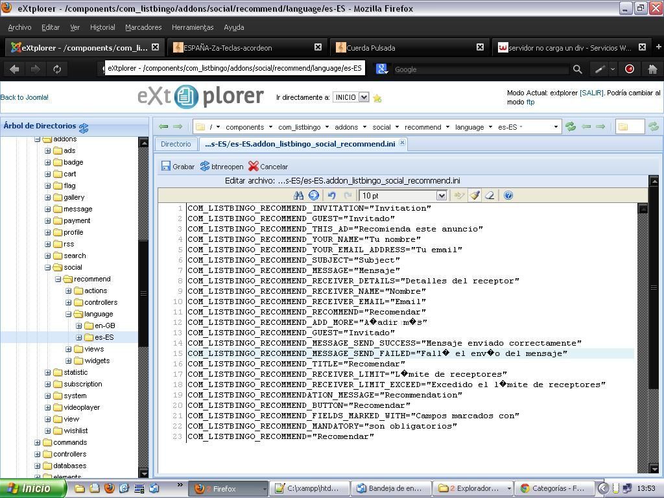Open the Historial menu
The height and width of the screenshot is (498, 664).
click(x=102, y=27)
